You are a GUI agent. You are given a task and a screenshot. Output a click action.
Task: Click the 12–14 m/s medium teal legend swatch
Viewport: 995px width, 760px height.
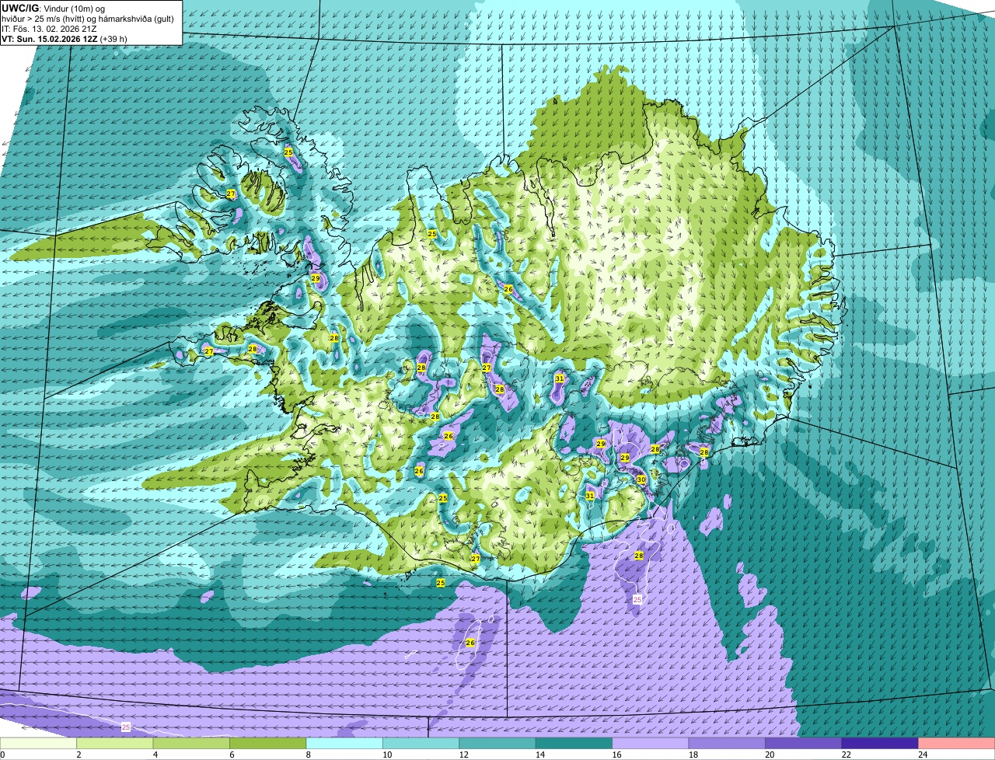(x=497, y=743)
